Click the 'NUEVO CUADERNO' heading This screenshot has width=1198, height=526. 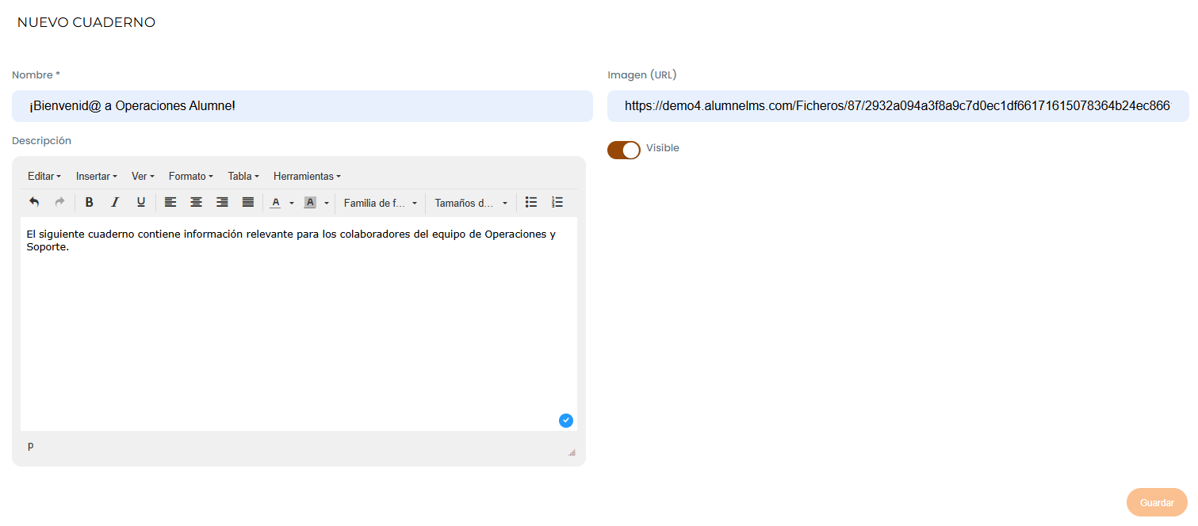click(86, 22)
